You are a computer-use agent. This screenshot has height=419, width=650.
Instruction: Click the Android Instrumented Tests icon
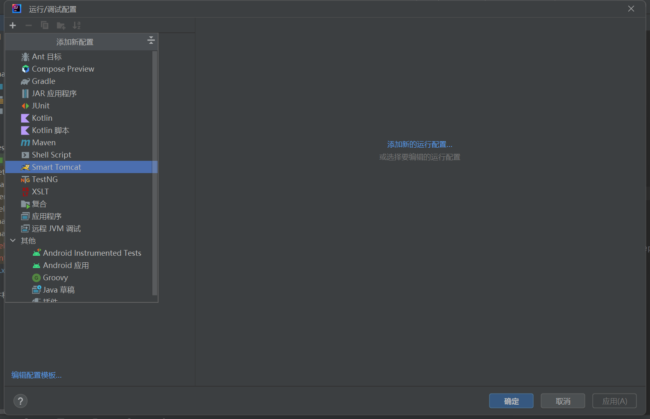point(37,253)
